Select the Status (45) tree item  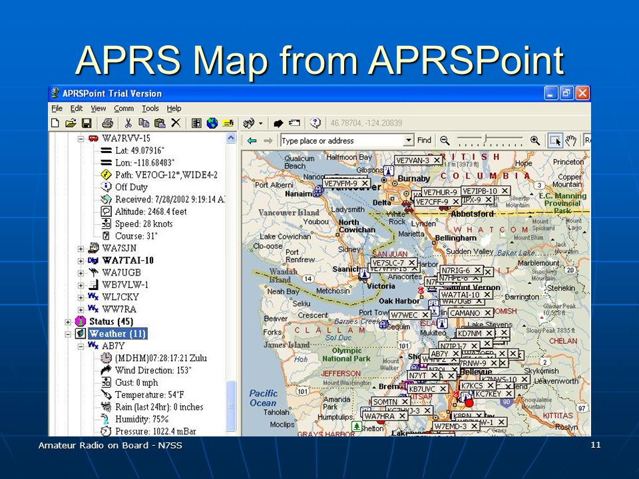point(111,321)
